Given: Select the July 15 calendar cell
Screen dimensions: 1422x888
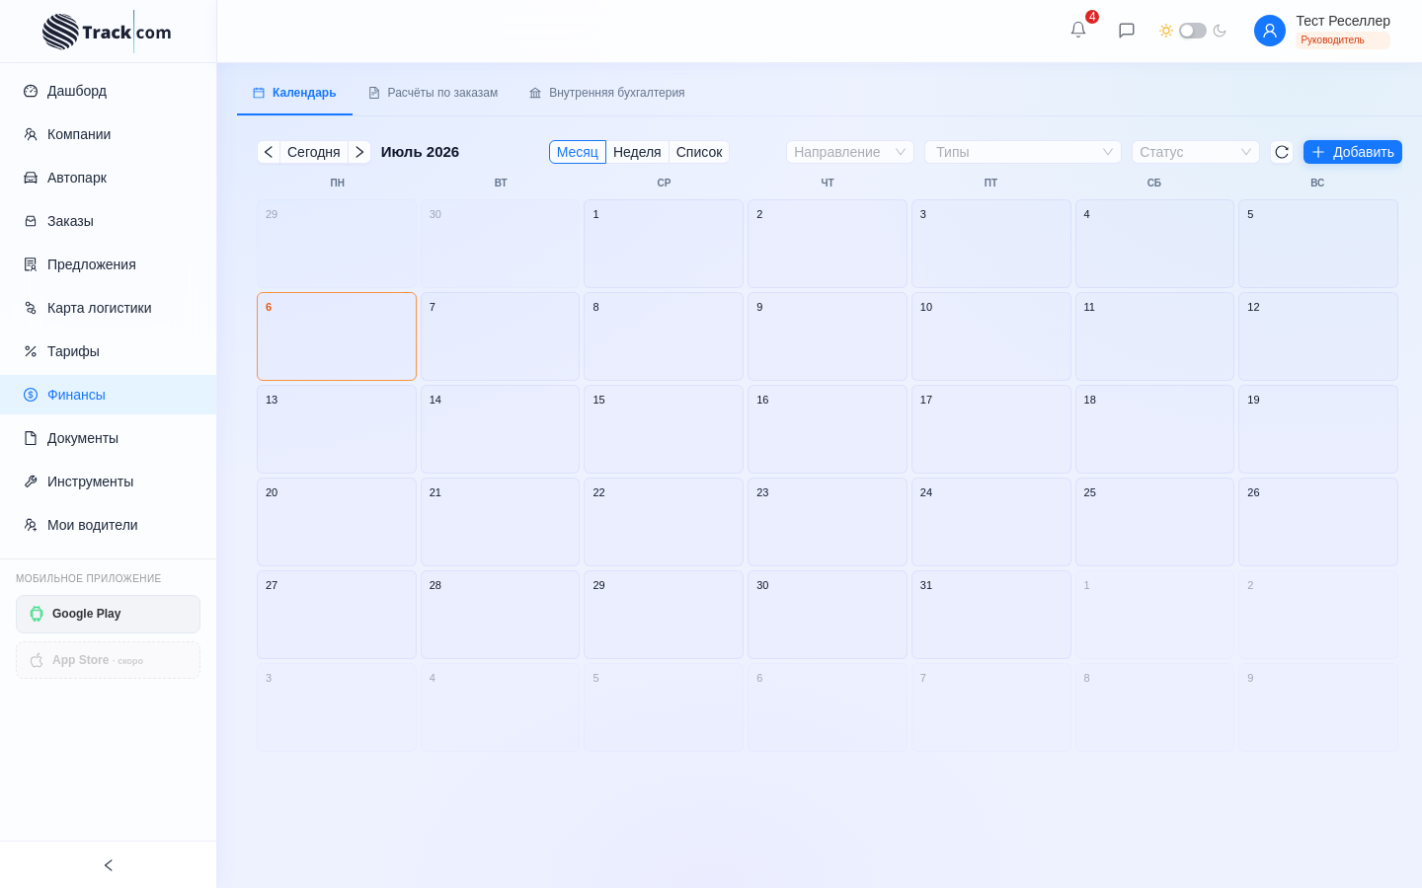Looking at the screenshot, I should pyautogui.click(x=664, y=429).
